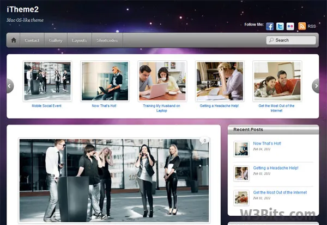Click the Follow Me: label

coord(254,24)
